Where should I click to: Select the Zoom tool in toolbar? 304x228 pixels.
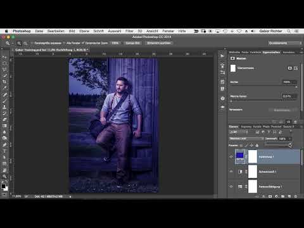(x=4, y=176)
